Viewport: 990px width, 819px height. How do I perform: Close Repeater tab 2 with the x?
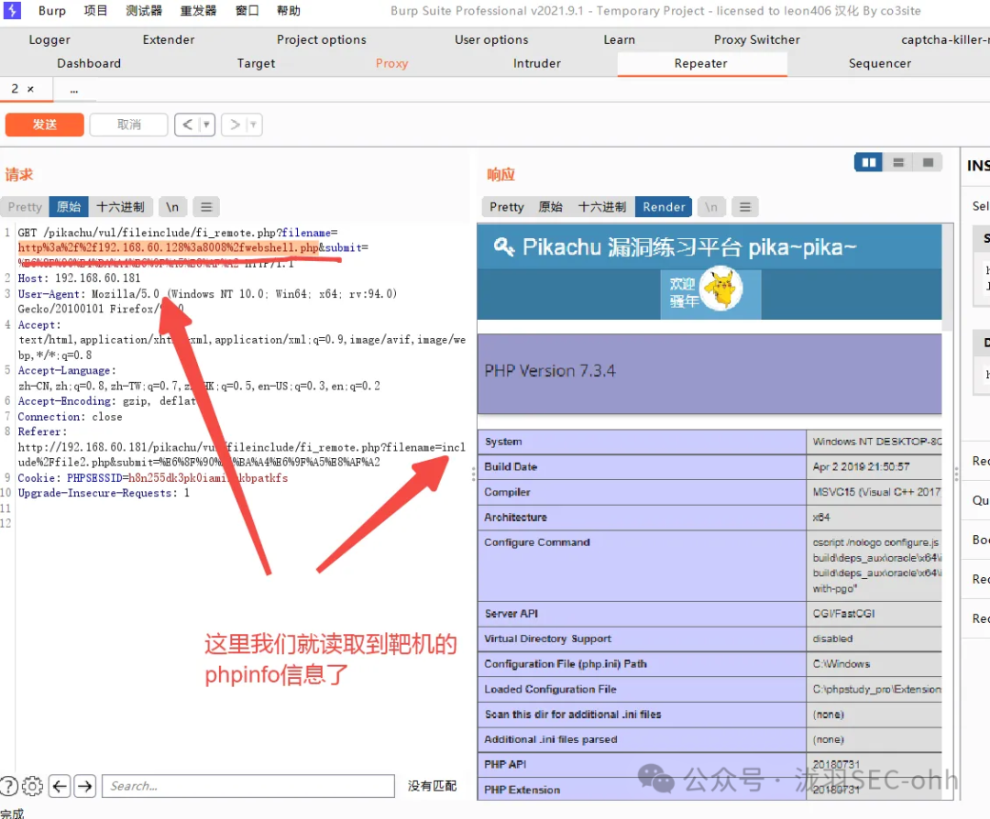[30, 89]
